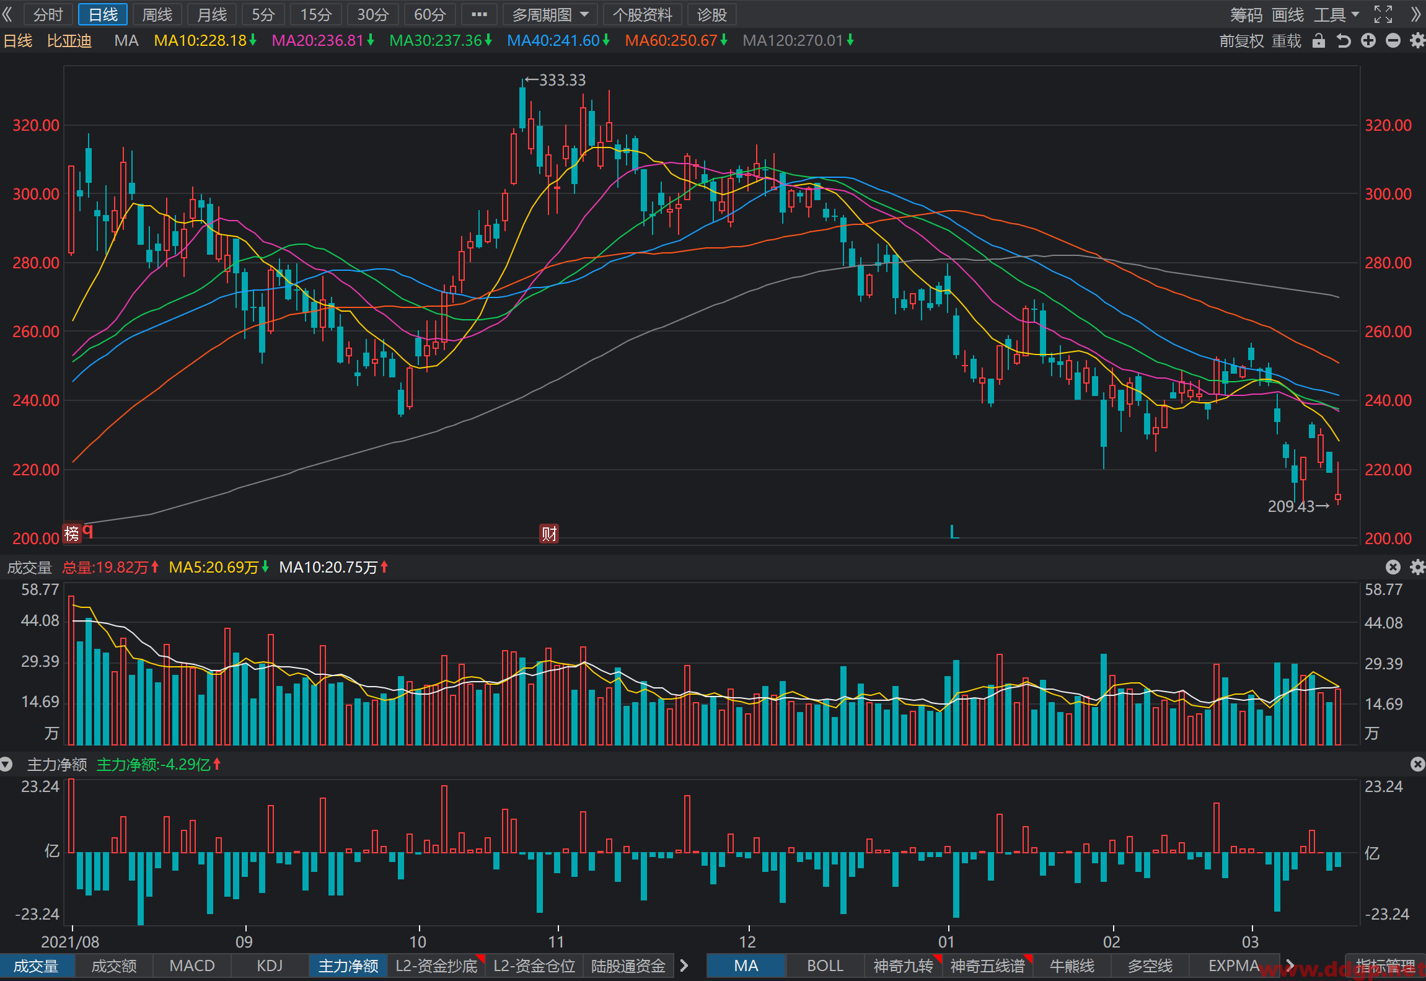Switch to 周线 weekly period
Screen dimensions: 1426x981
pyautogui.click(x=157, y=14)
